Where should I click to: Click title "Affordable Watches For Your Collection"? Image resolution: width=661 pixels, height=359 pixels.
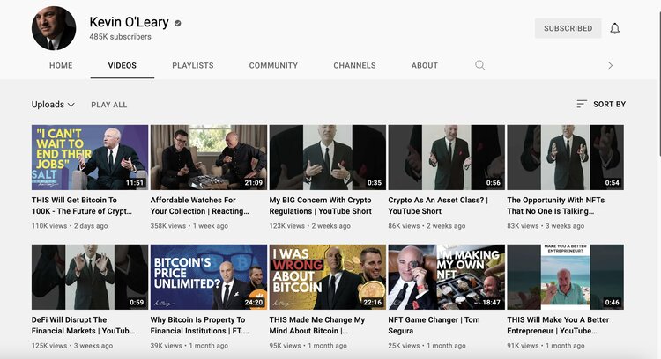point(199,205)
